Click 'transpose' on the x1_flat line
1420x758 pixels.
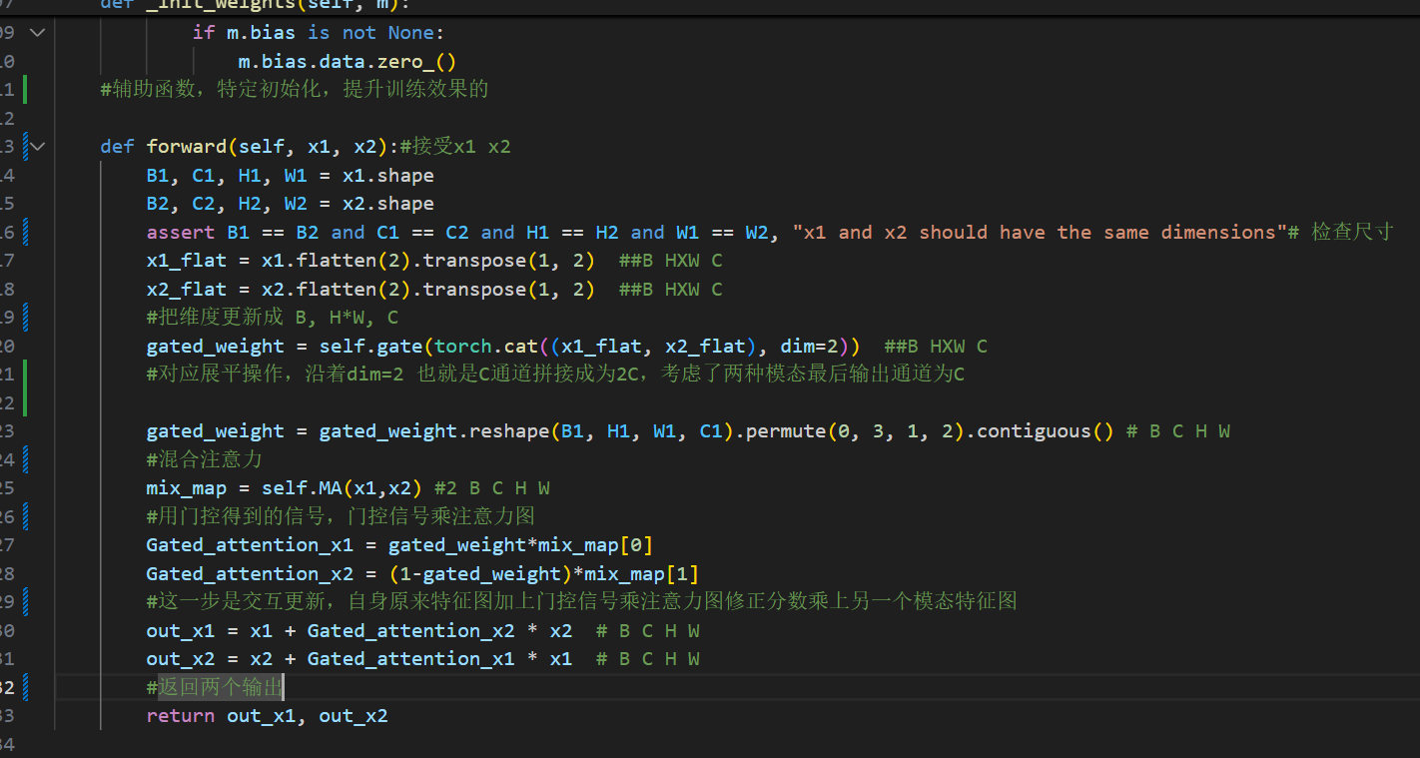click(x=474, y=261)
